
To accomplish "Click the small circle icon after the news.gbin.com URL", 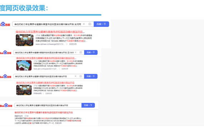I will point(59,69).
